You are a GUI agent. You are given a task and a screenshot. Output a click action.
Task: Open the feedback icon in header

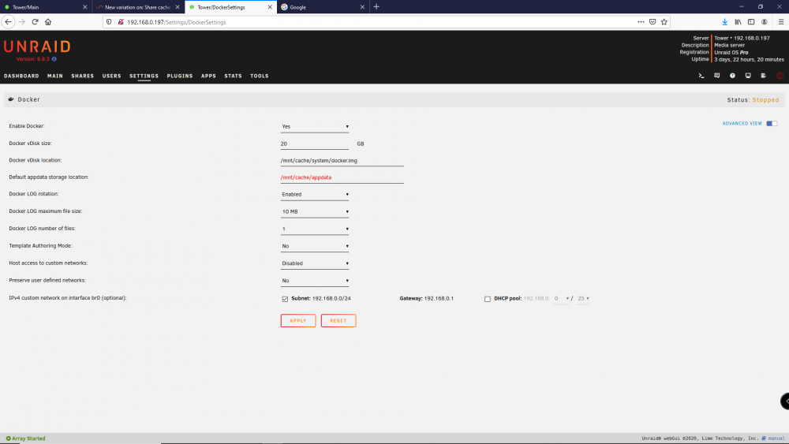[716, 76]
